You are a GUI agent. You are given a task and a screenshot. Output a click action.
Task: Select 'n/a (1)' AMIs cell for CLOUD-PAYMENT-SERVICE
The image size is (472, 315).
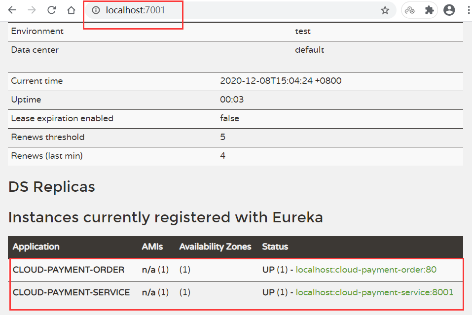pos(155,292)
